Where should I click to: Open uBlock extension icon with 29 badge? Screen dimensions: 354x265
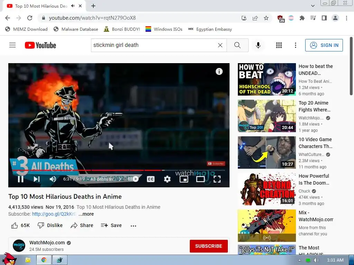coord(281,19)
